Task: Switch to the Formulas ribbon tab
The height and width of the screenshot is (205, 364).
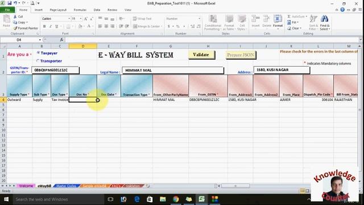Action: [80, 10]
